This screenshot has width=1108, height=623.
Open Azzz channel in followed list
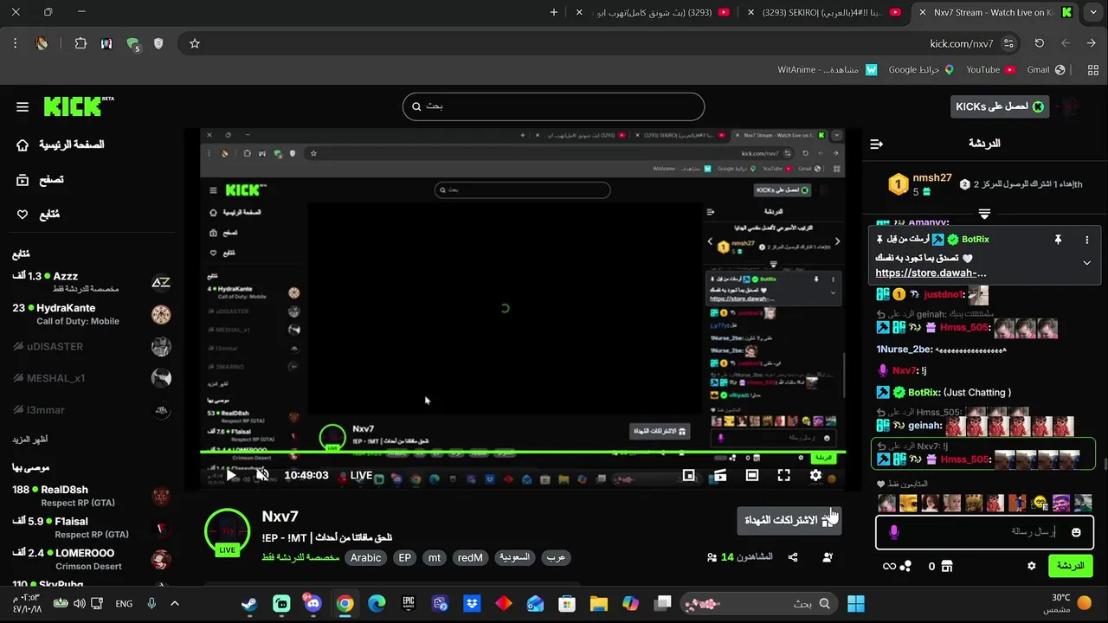click(x=91, y=282)
